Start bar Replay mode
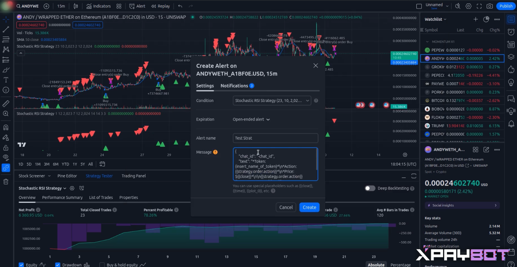 160,6
